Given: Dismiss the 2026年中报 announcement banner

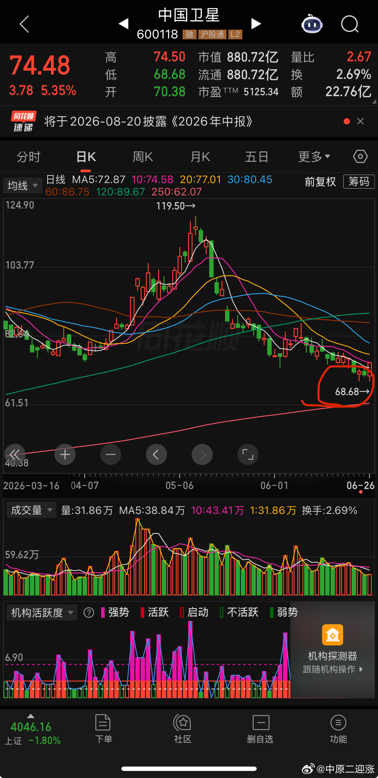Looking at the screenshot, I should point(360,121).
